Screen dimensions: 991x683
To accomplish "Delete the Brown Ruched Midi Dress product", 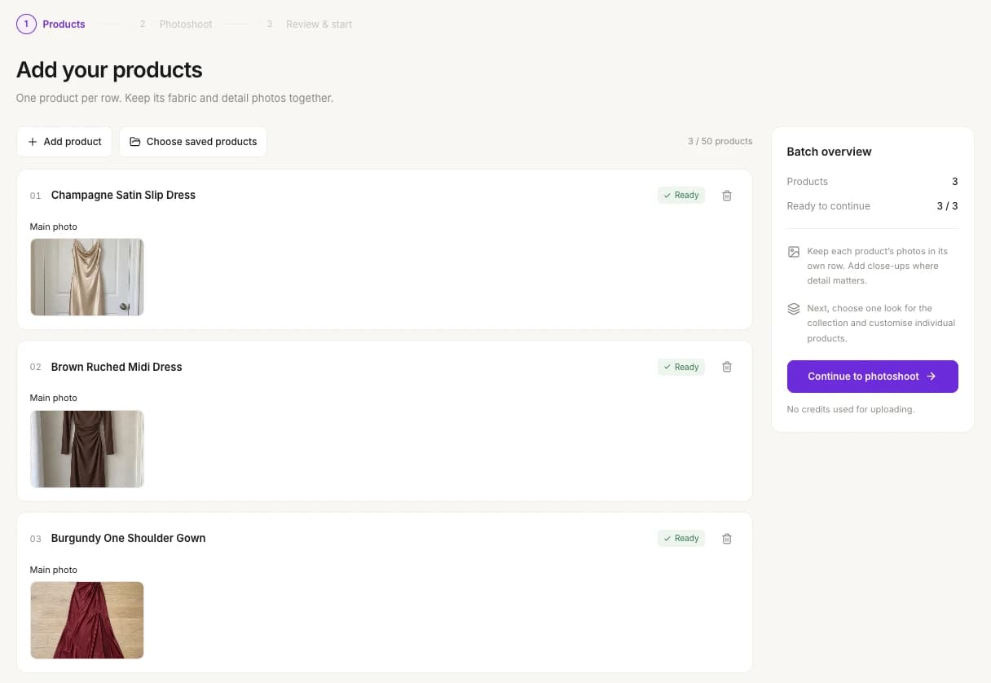I will pyautogui.click(x=727, y=367).
